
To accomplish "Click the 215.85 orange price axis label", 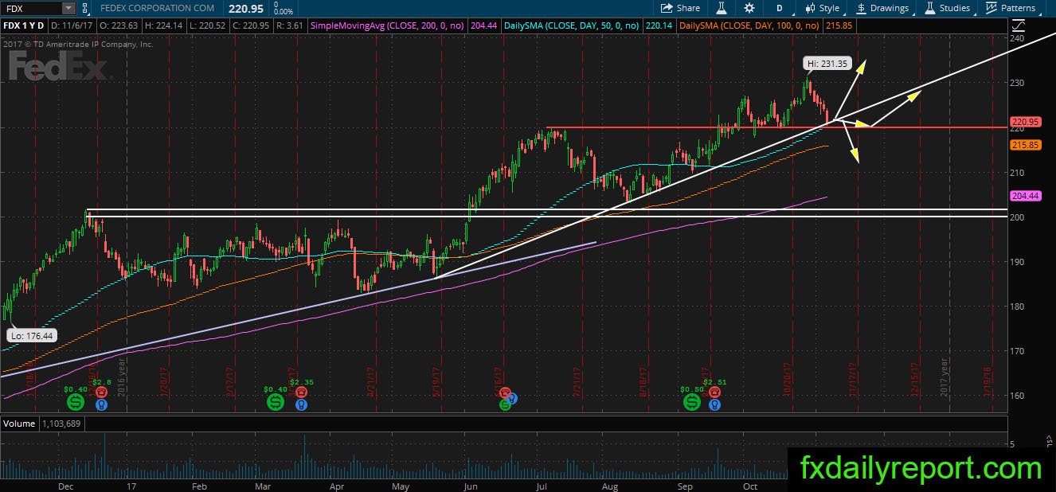I will [1026, 145].
